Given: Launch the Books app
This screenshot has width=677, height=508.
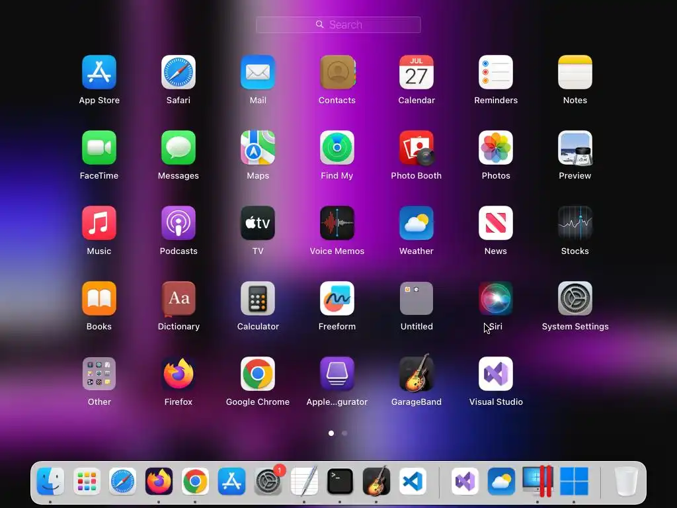Looking at the screenshot, I should pyautogui.click(x=99, y=298).
